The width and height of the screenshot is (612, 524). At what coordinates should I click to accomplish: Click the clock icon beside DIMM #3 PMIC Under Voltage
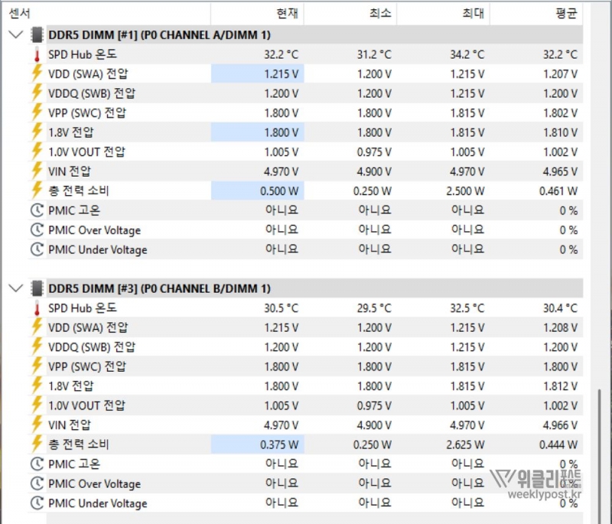click(x=37, y=503)
